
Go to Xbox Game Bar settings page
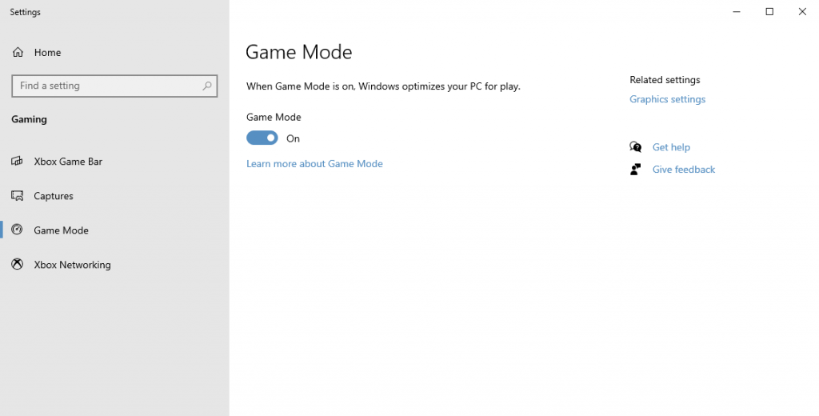[x=68, y=162]
